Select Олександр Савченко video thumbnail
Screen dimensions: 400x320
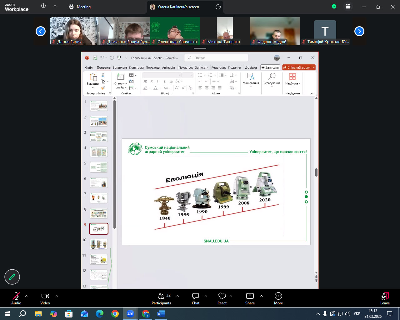coord(175,31)
